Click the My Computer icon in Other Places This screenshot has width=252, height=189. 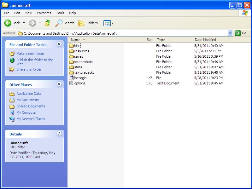pyautogui.click(x=12, y=112)
